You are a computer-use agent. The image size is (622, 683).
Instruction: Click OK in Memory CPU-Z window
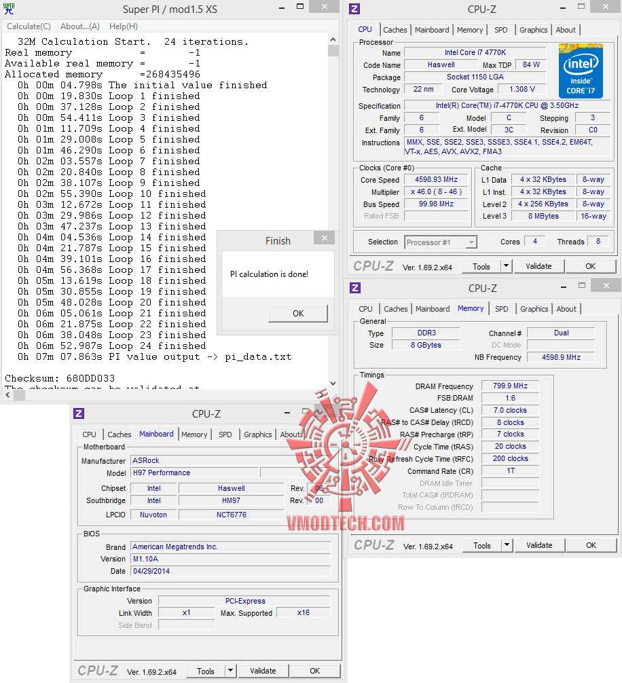(x=591, y=546)
